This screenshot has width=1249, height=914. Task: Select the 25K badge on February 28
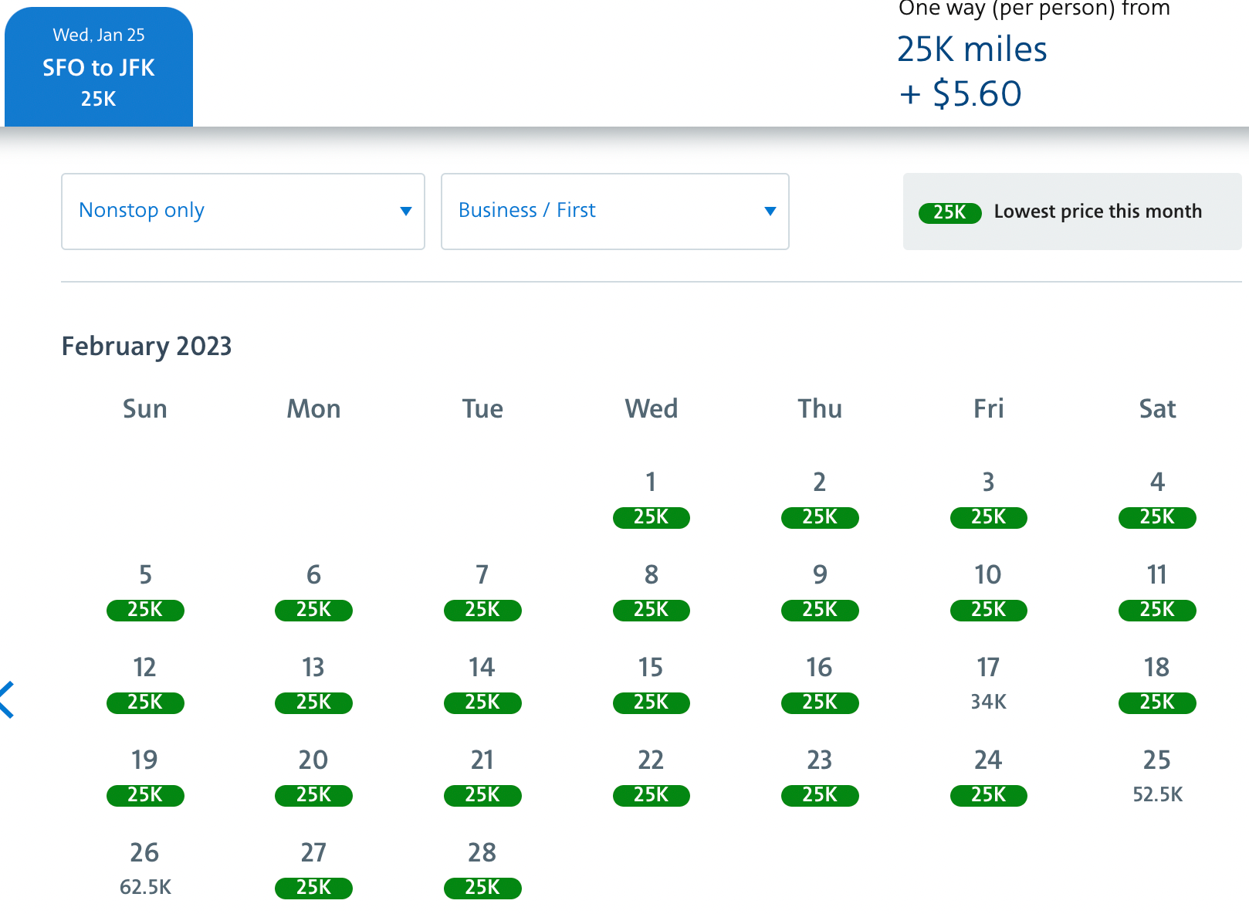coord(482,888)
